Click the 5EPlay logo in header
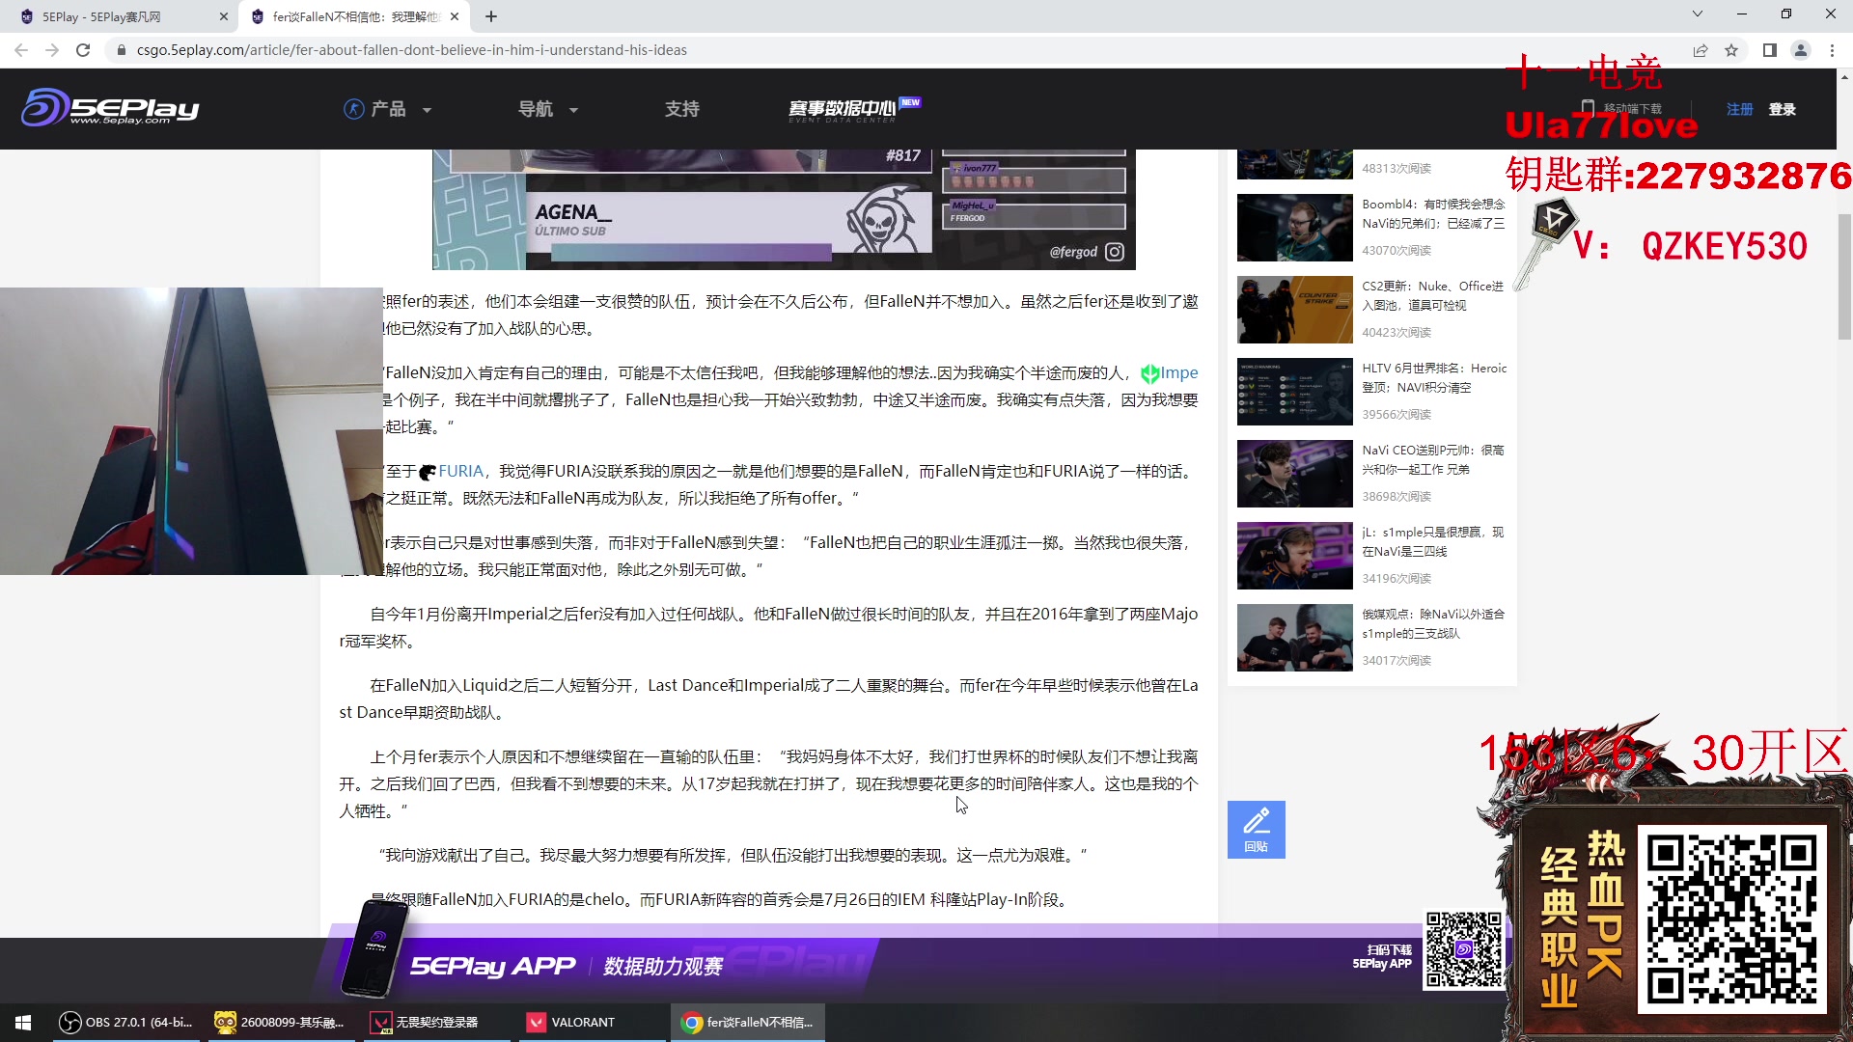 pos(110,108)
